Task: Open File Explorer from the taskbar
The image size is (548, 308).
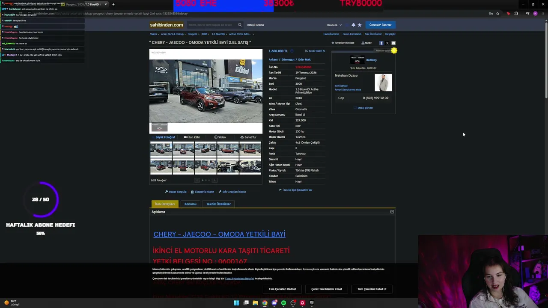Action: pyautogui.click(x=255, y=303)
